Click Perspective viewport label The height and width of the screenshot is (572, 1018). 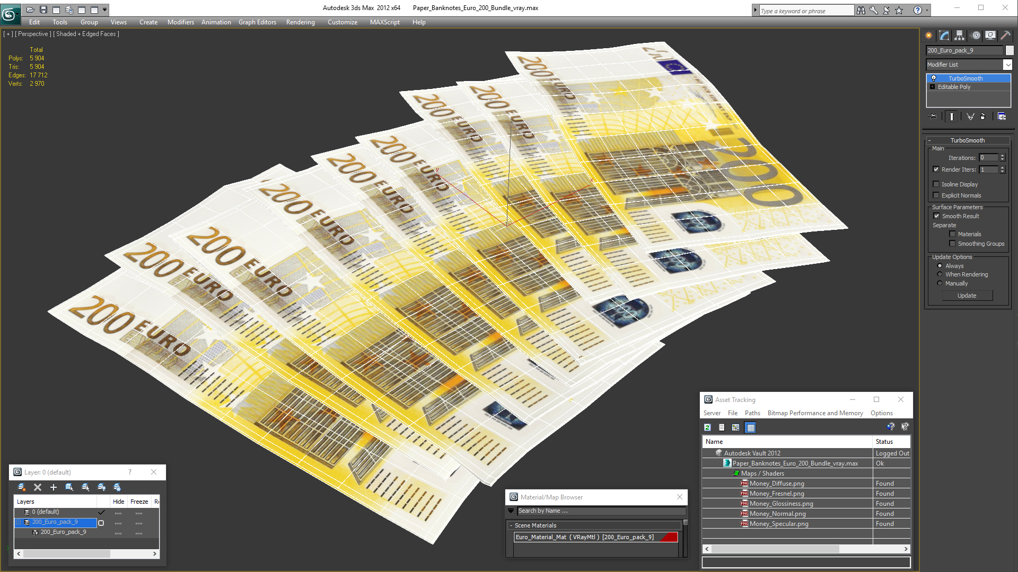(x=33, y=34)
